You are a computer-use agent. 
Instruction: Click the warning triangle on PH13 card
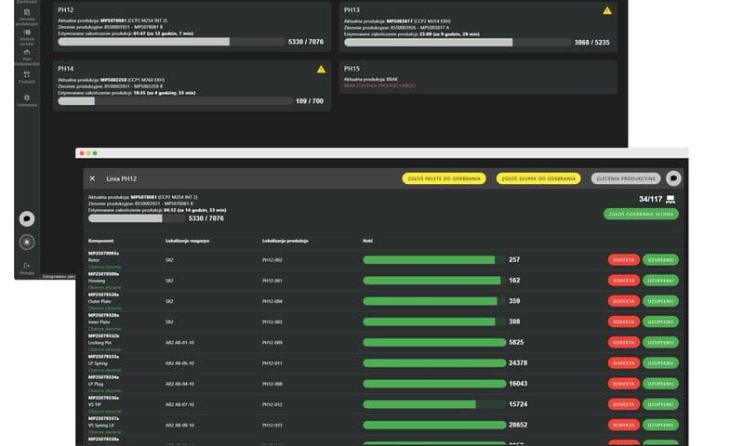pyautogui.click(x=607, y=10)
